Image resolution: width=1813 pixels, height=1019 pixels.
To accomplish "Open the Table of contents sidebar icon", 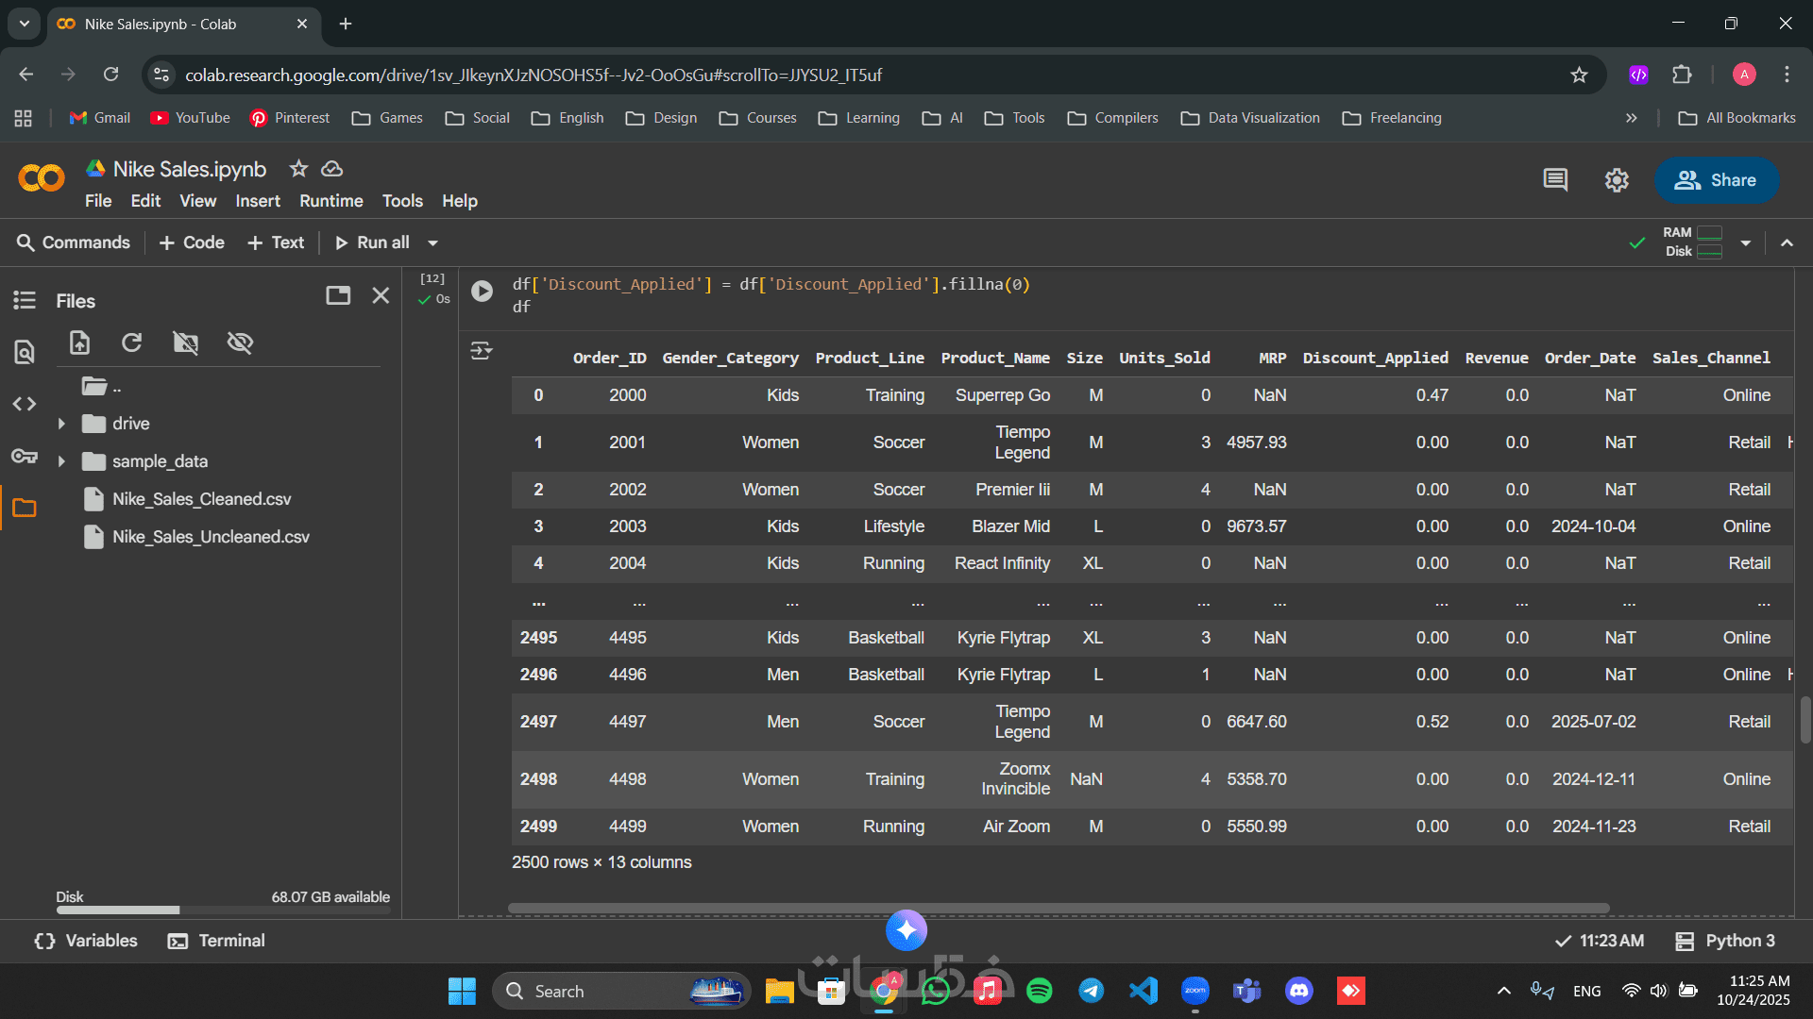I will click(x=25, y=300).
